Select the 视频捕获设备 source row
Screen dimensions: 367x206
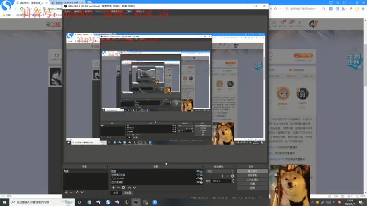click(156, 175)
